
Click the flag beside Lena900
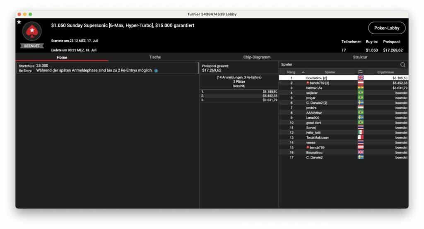click(361, 118)
